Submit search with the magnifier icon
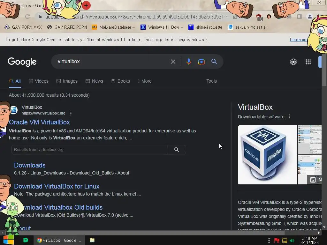This screenshot has height=245, width=327. [214, 62]
